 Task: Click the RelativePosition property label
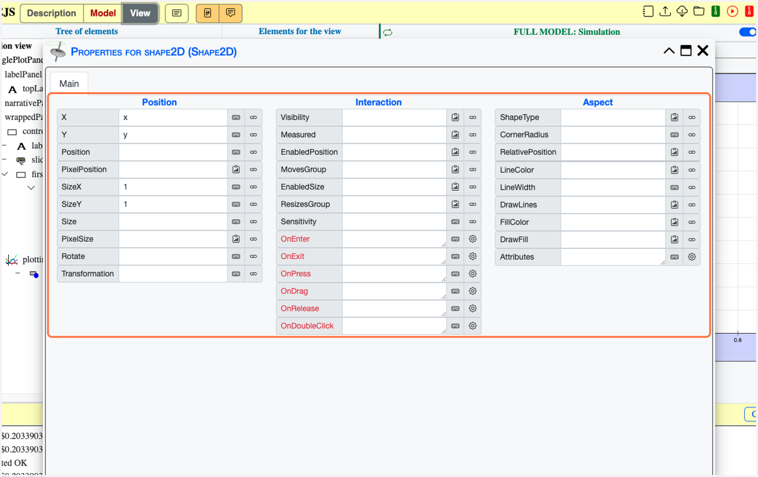pyautogui.click(x=528, y=152)
